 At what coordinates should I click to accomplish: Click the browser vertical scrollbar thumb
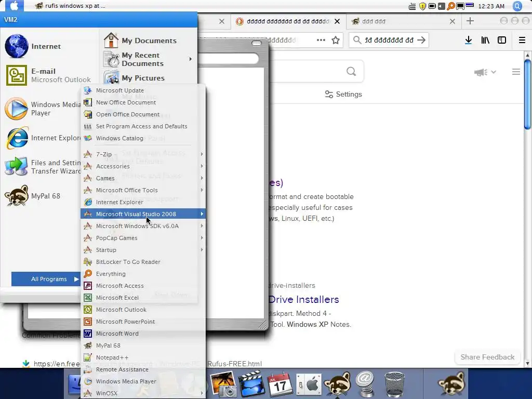[527, 95]
